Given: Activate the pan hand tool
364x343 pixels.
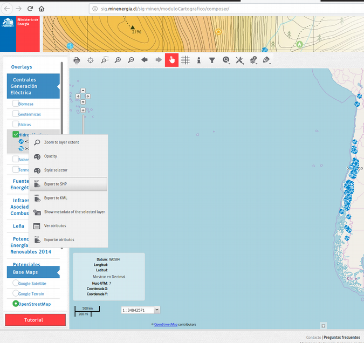Looking at the screenshot, I should coord(171,60).
